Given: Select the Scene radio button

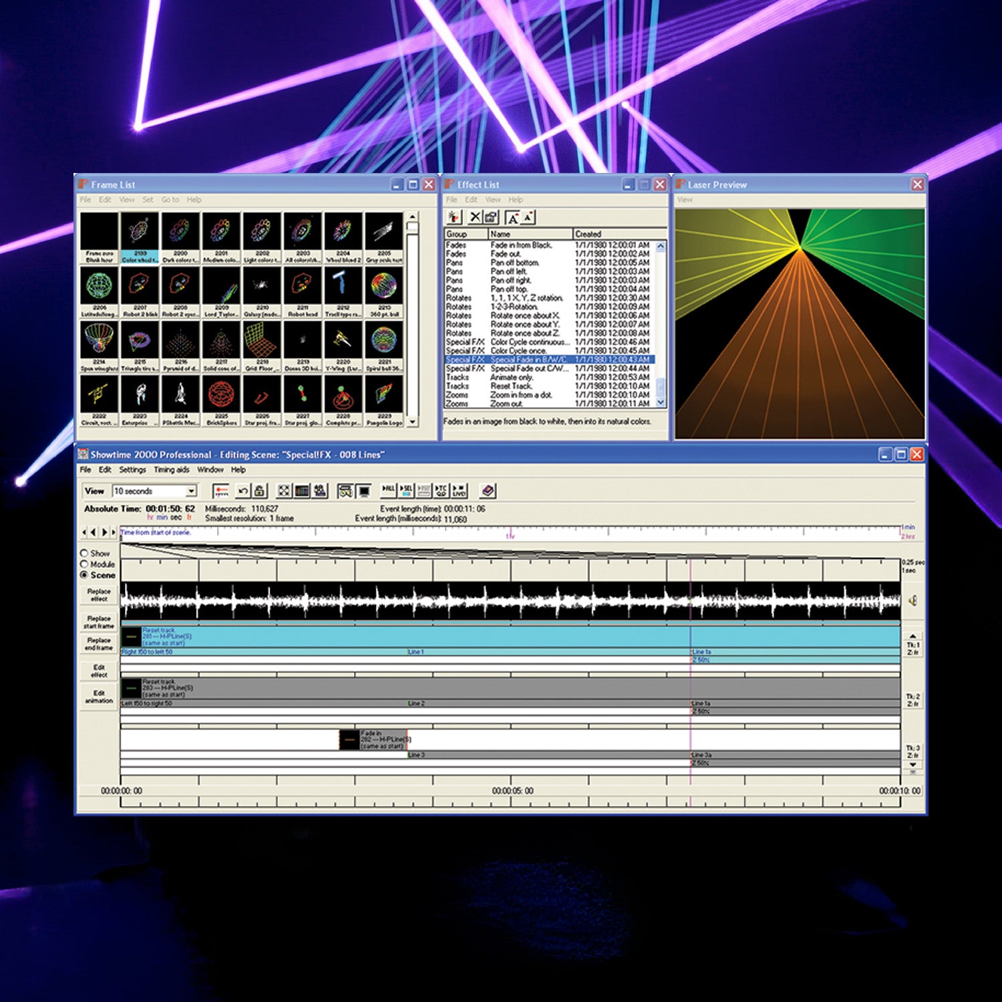Looking at the screenshot, I should click(85, 574).
